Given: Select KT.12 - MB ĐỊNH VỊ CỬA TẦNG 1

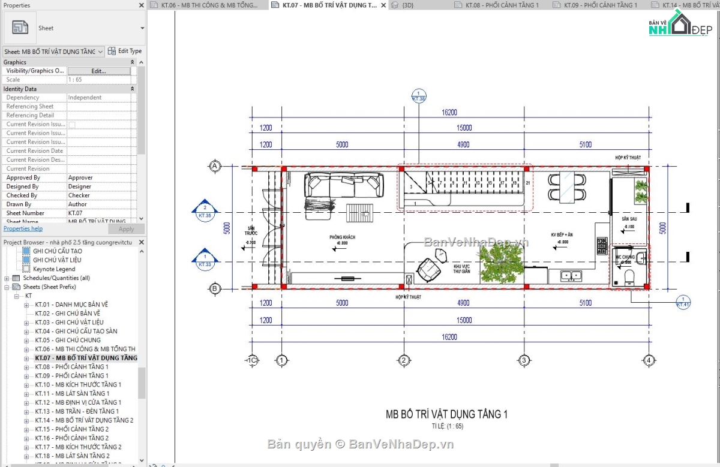Looking at the screenshot, I should pos(78,402).
